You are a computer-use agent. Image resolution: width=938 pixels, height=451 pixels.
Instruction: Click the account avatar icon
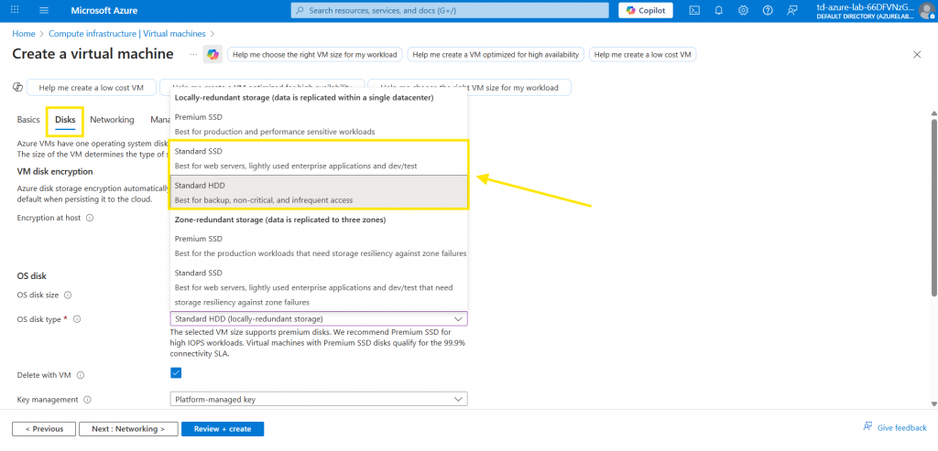click(925, 10)
